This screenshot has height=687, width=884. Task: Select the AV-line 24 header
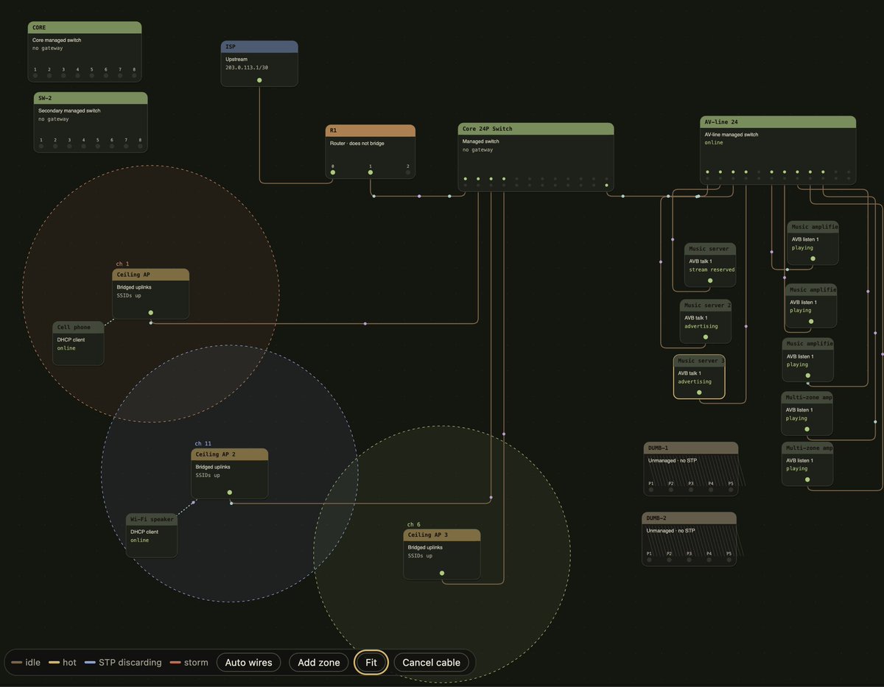coord(778,121)
